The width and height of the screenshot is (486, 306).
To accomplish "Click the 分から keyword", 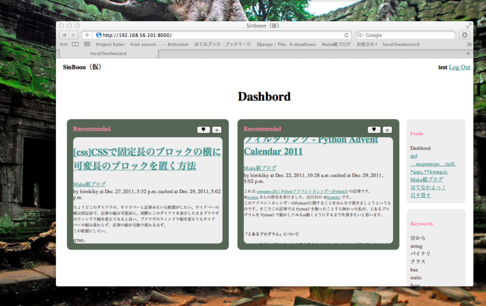I will pos(417,238).
